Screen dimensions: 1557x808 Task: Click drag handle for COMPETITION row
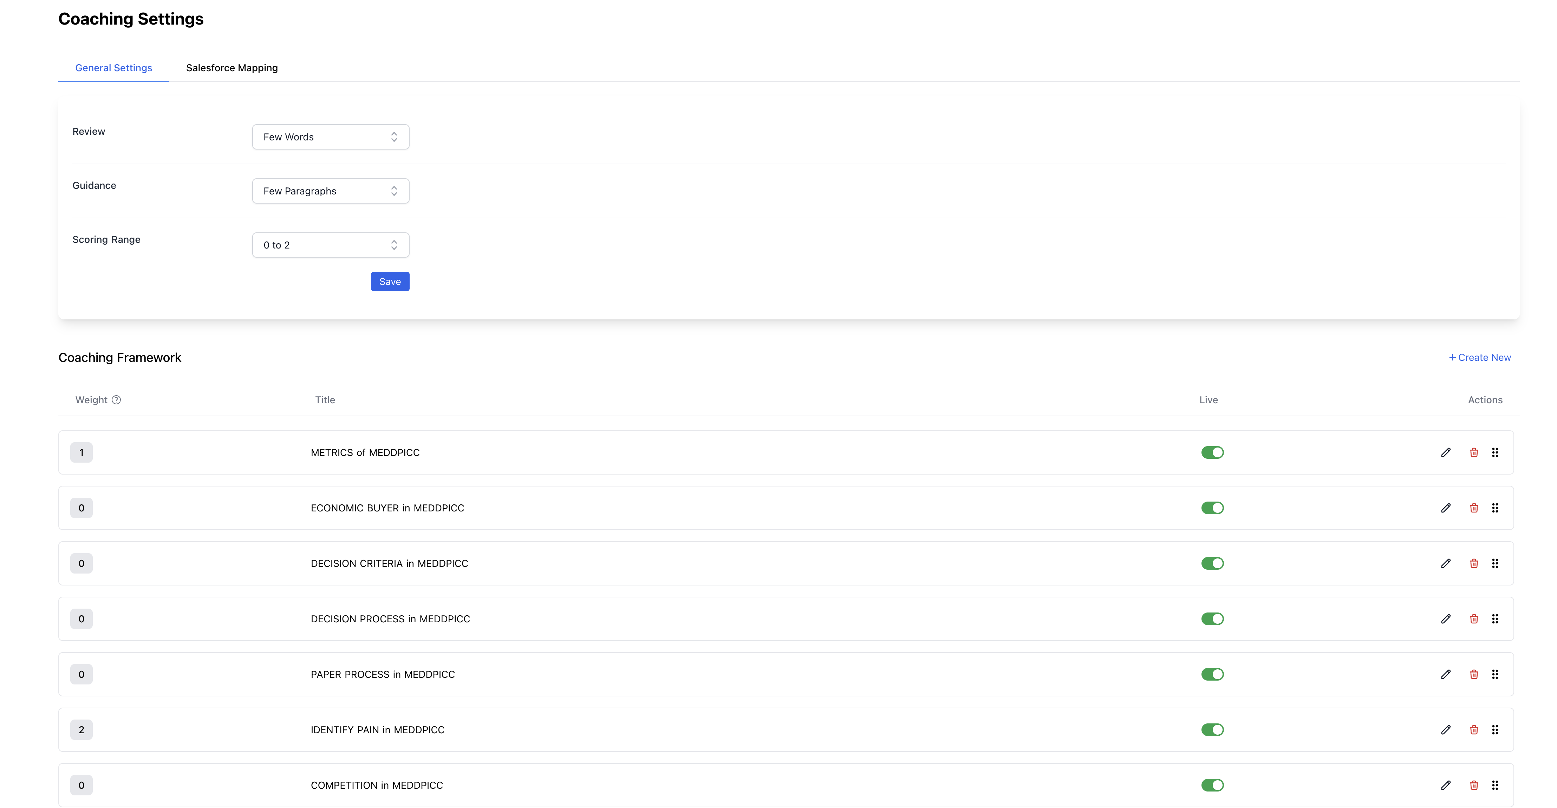pyautogui.click(x=1496, y=786)
